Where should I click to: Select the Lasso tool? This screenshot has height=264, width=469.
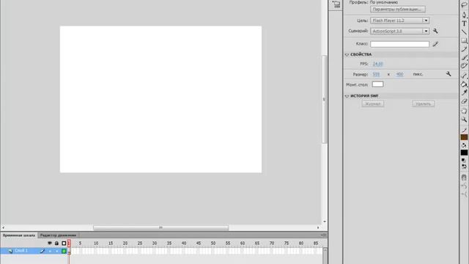pos(464,4)
